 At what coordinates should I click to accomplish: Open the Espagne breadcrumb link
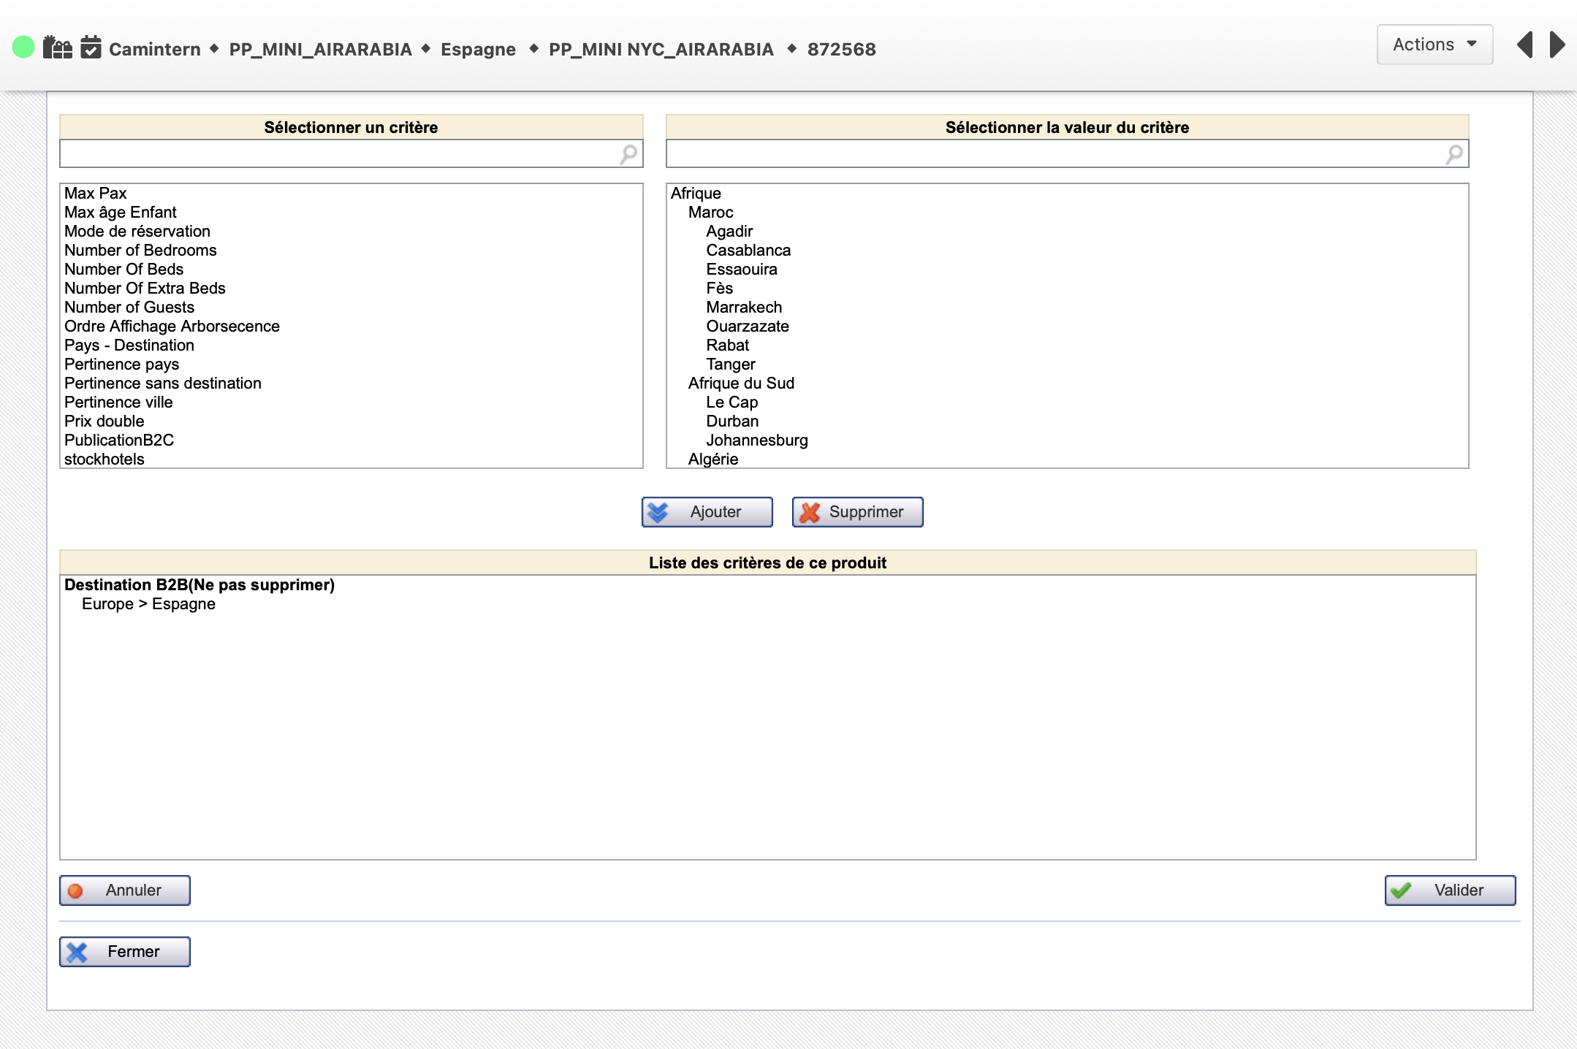(x=478, y=50)
